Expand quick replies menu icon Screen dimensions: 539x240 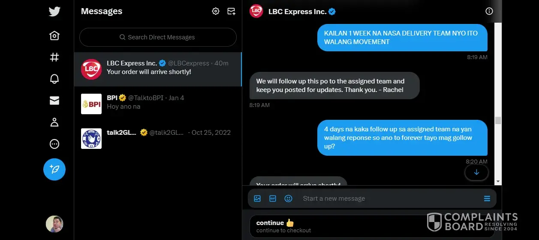[x=487, y=199]
